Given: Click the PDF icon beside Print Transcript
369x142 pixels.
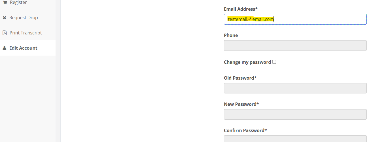Looking at the screenshot, I should (x=5, y=33).
